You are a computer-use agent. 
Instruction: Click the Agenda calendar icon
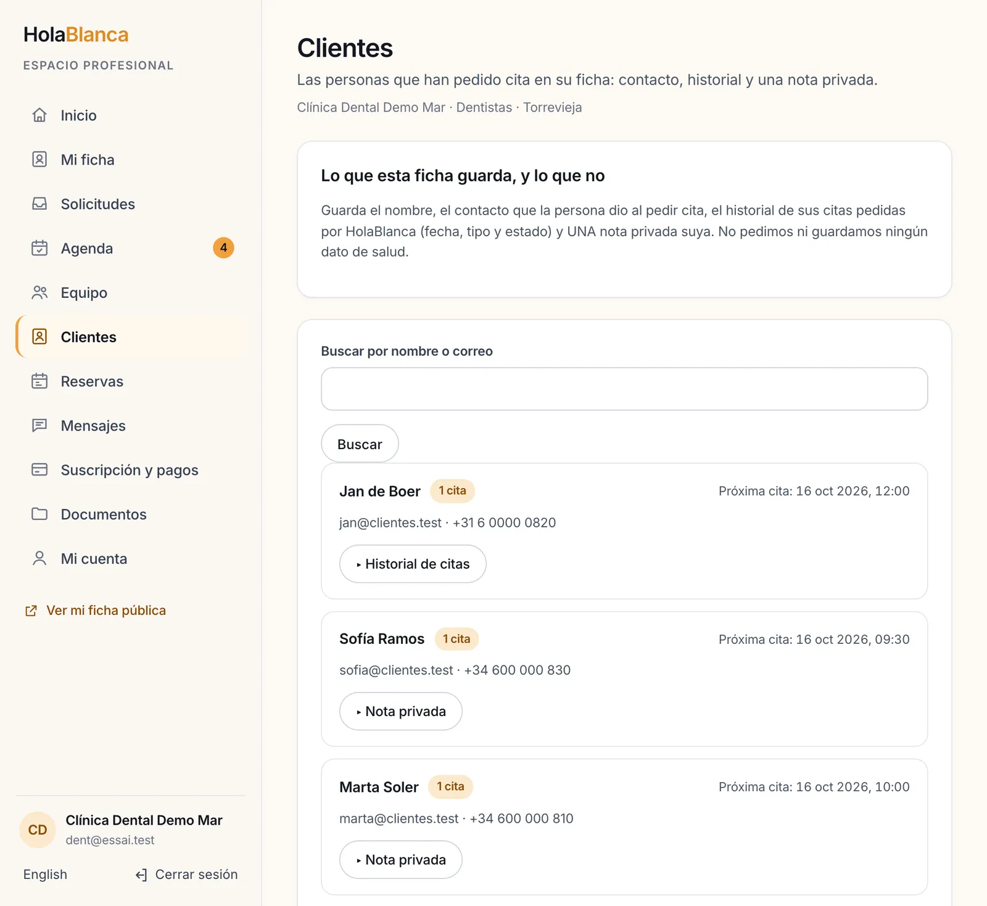coord(39,249)
